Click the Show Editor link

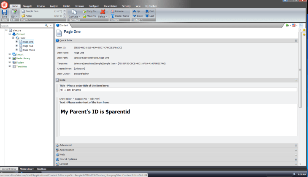(66, 98)
